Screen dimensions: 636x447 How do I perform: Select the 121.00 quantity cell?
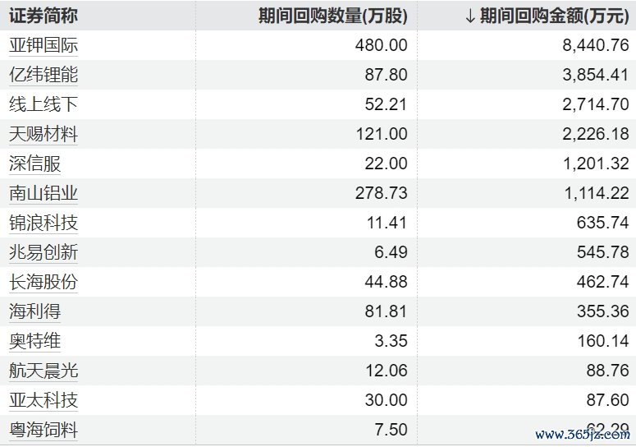click(x=306, y=134)
